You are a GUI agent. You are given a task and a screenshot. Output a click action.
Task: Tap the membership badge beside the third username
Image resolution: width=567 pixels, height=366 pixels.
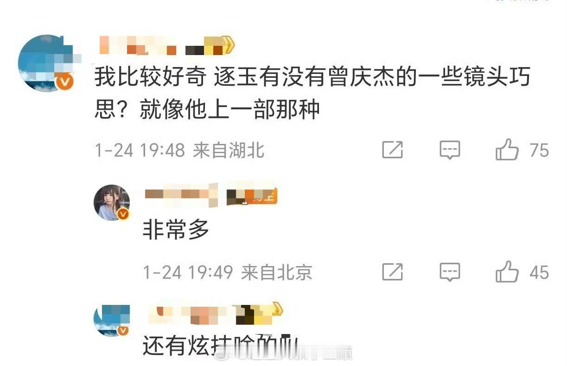click(258, 316)
